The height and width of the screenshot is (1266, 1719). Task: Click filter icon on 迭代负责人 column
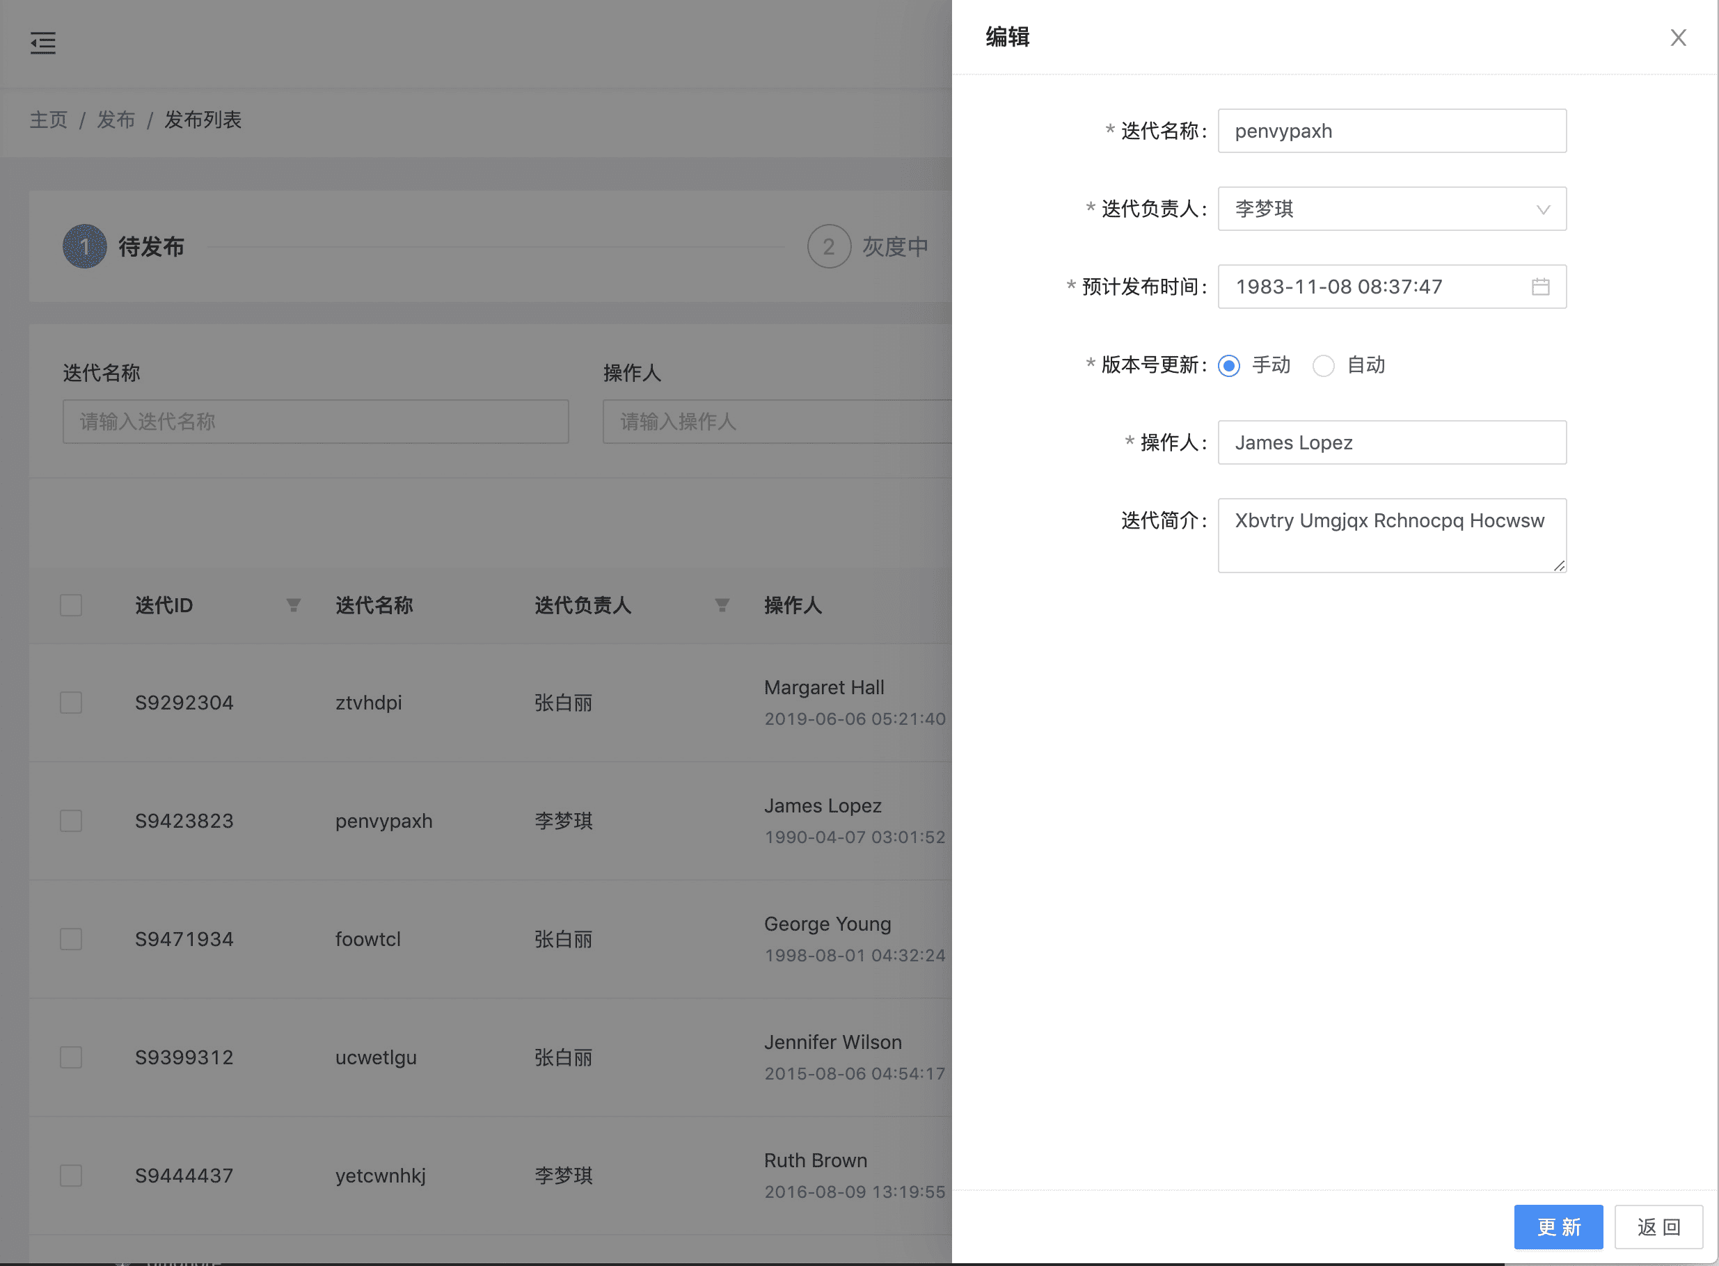pos(722,605)
